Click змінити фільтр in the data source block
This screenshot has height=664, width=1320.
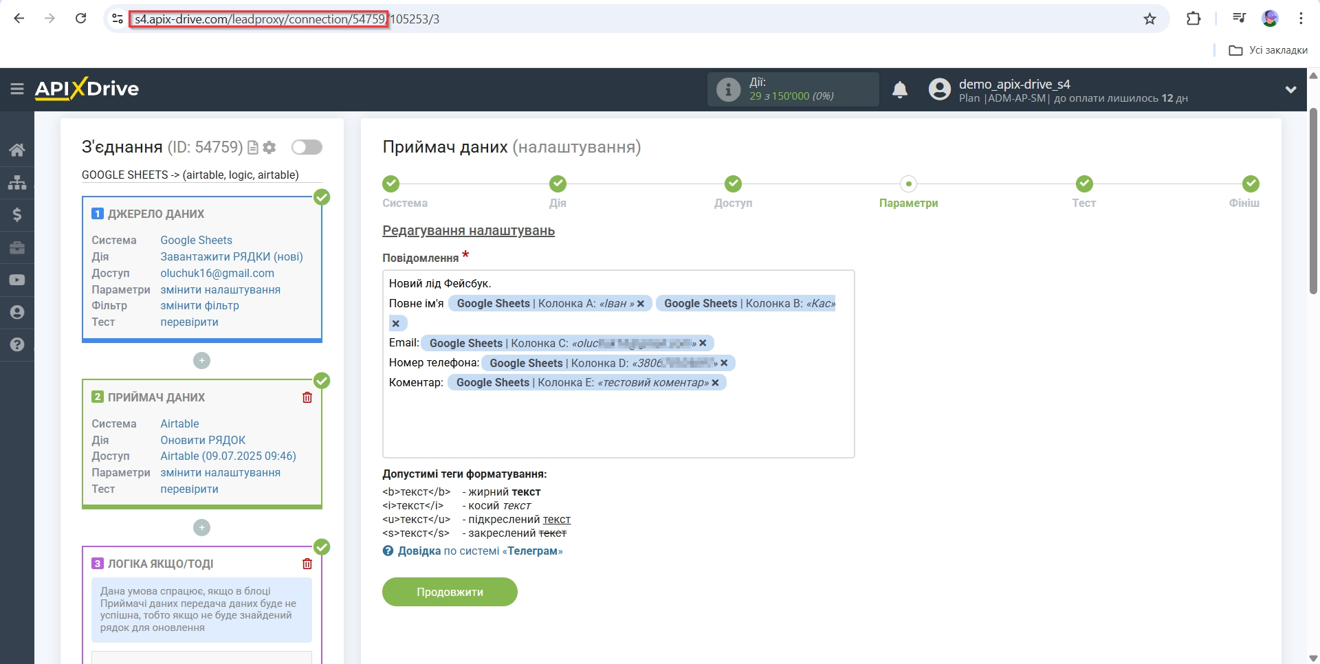[199, 305]
